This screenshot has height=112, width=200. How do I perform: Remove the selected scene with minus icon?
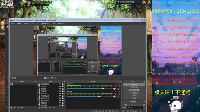[x=15, y=108]
